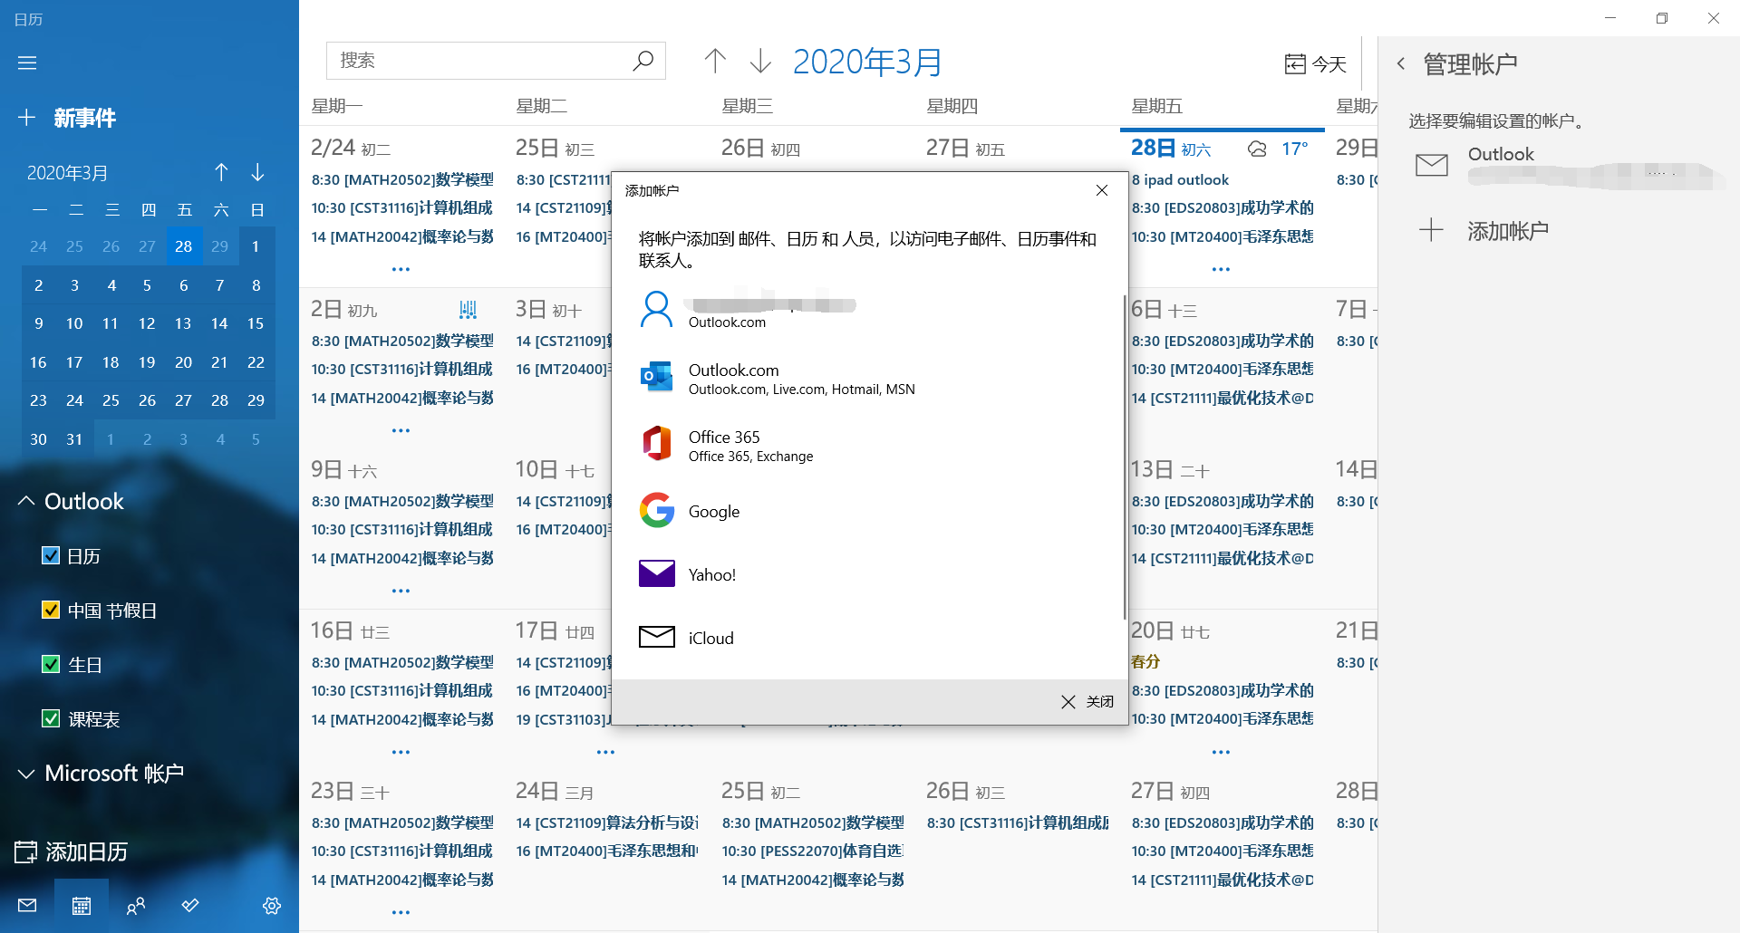Viewport: 1740px width, 933px height.
Task: Open 14 CST21109 event on March 24
Action: [607, 822]
